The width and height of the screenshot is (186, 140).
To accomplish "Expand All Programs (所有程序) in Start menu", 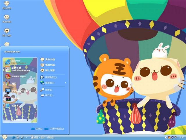I will [x=19, y=120].
